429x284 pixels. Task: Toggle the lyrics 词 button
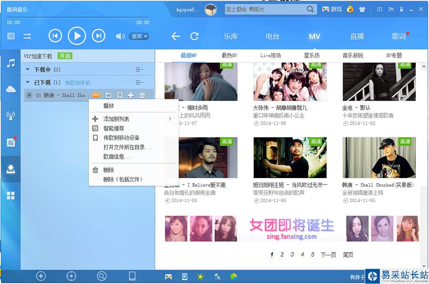tap(11, 36)
